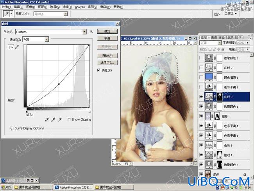This screenshot has height=191, width=254.
Task: Click the 8.33% zoom field in the document window
Action: (118, 164)
